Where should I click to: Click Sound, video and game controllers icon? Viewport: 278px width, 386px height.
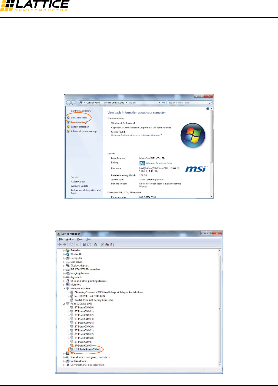(x=68, y=357)
